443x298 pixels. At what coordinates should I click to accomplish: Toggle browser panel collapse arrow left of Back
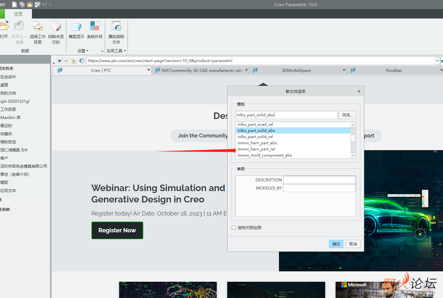tap(54, 63)
